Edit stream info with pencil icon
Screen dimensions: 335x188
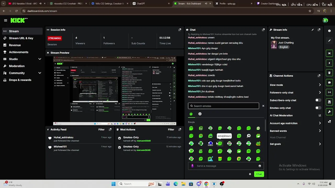[312, 30]
